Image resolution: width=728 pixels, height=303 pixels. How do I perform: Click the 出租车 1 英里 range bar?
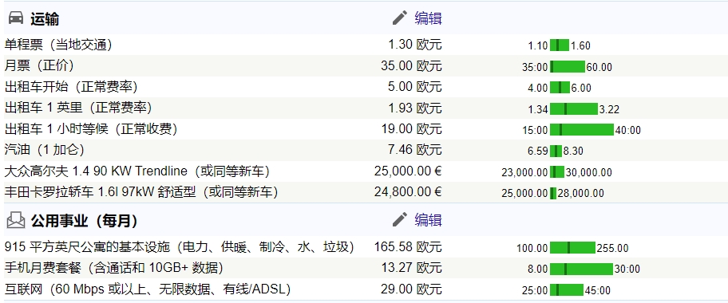574,108
